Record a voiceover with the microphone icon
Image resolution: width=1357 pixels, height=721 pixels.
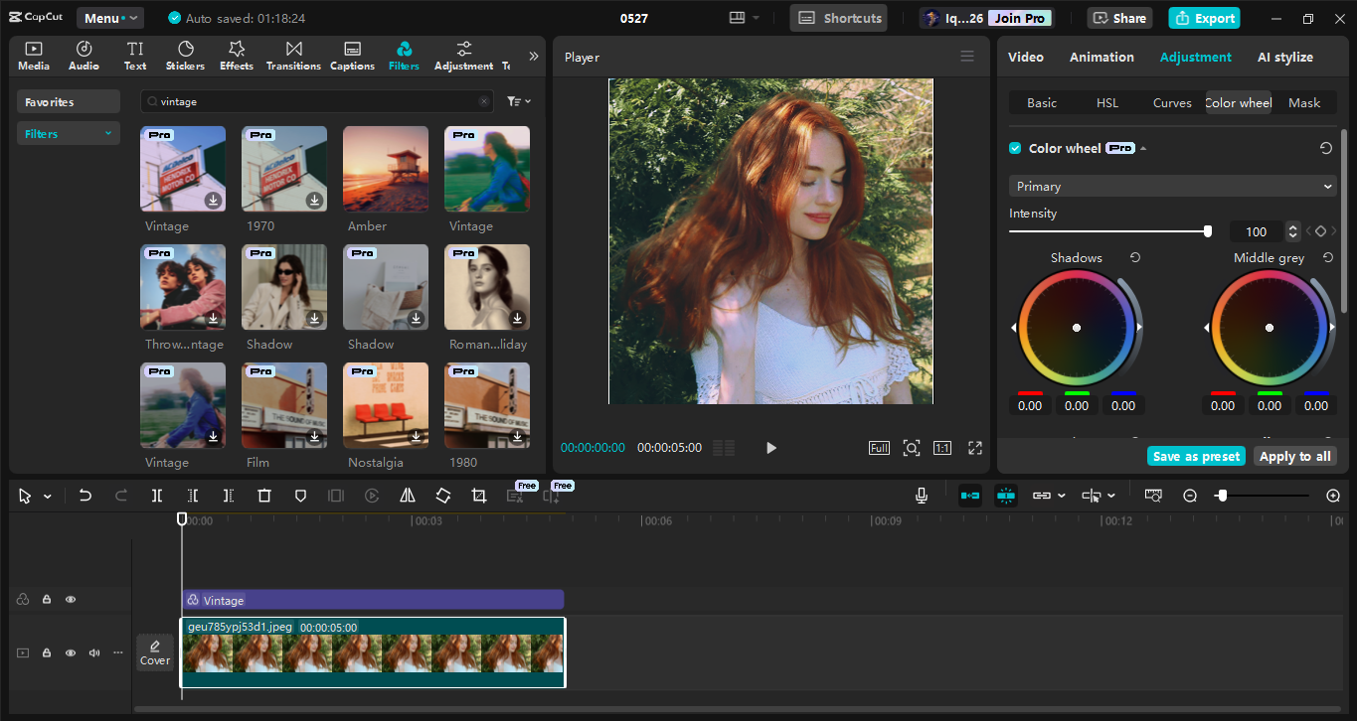(921, 495)
